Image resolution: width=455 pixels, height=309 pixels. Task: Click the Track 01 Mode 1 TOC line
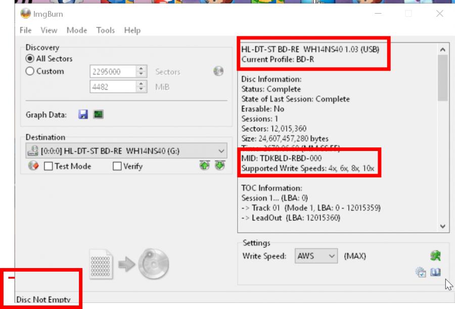pos(311,208)
